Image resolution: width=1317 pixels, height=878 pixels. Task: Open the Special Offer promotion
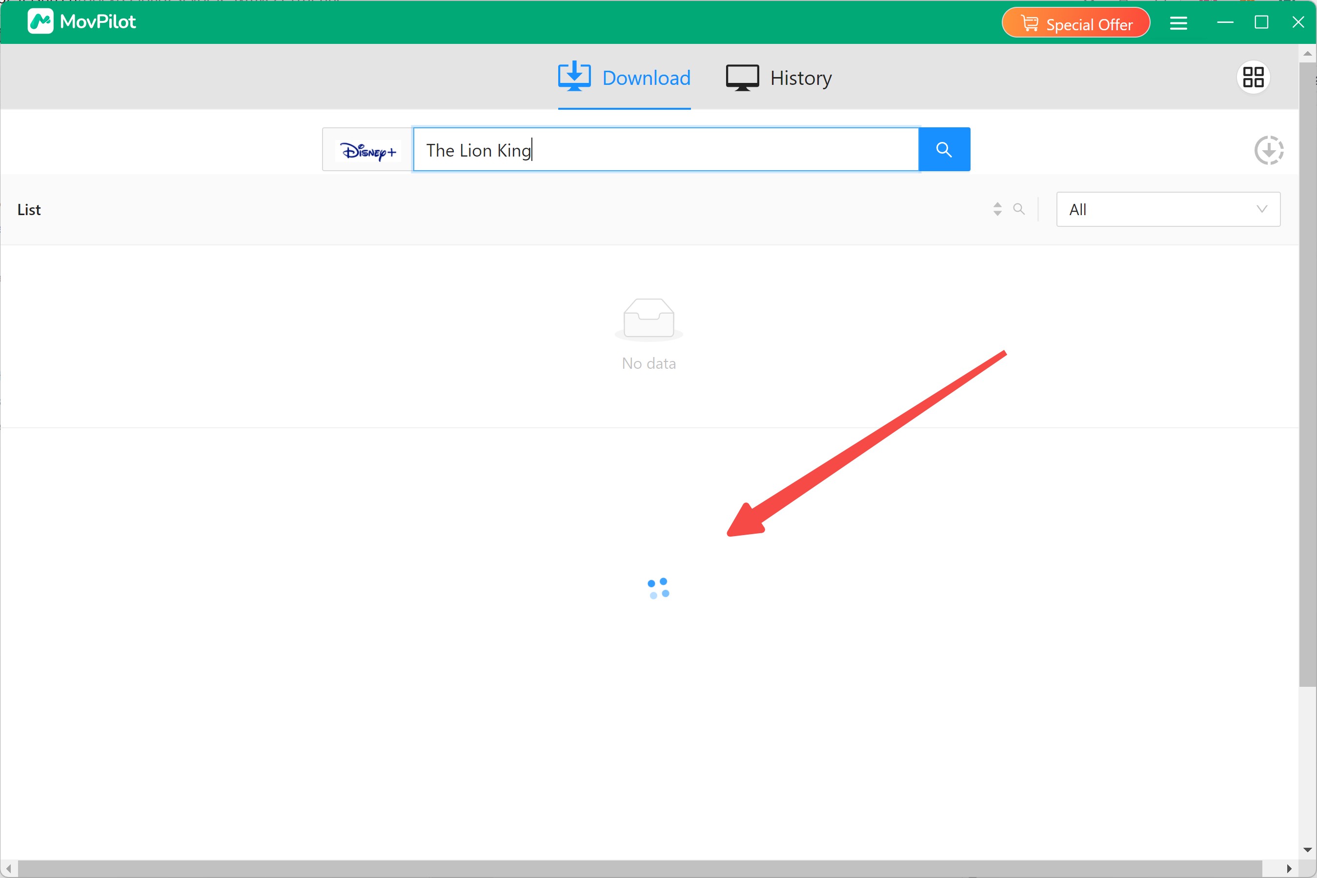1075,23
